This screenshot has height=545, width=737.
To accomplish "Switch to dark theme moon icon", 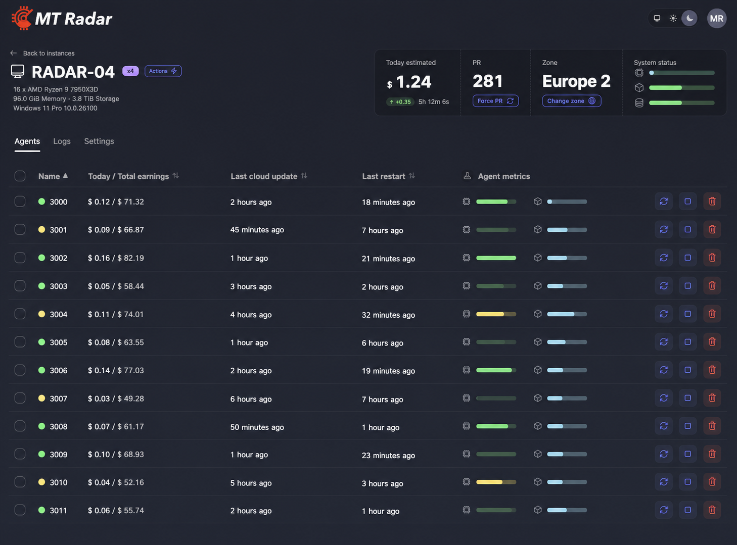I will coord(689,18).
